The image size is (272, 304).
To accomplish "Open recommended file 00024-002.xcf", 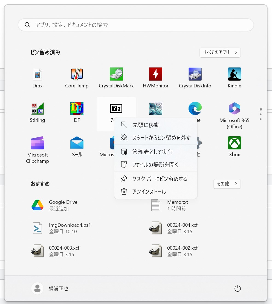I will click(x=173, y=251).
